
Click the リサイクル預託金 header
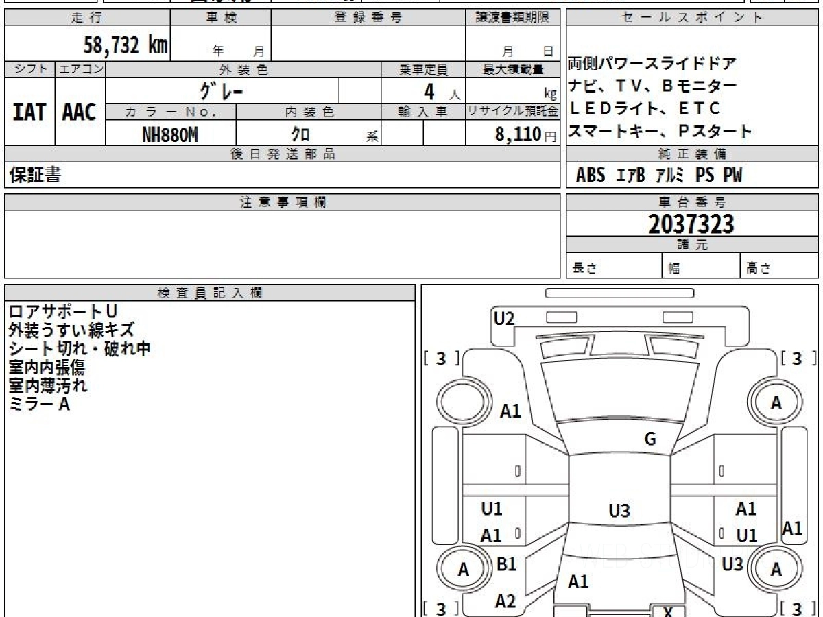point(513,112)
